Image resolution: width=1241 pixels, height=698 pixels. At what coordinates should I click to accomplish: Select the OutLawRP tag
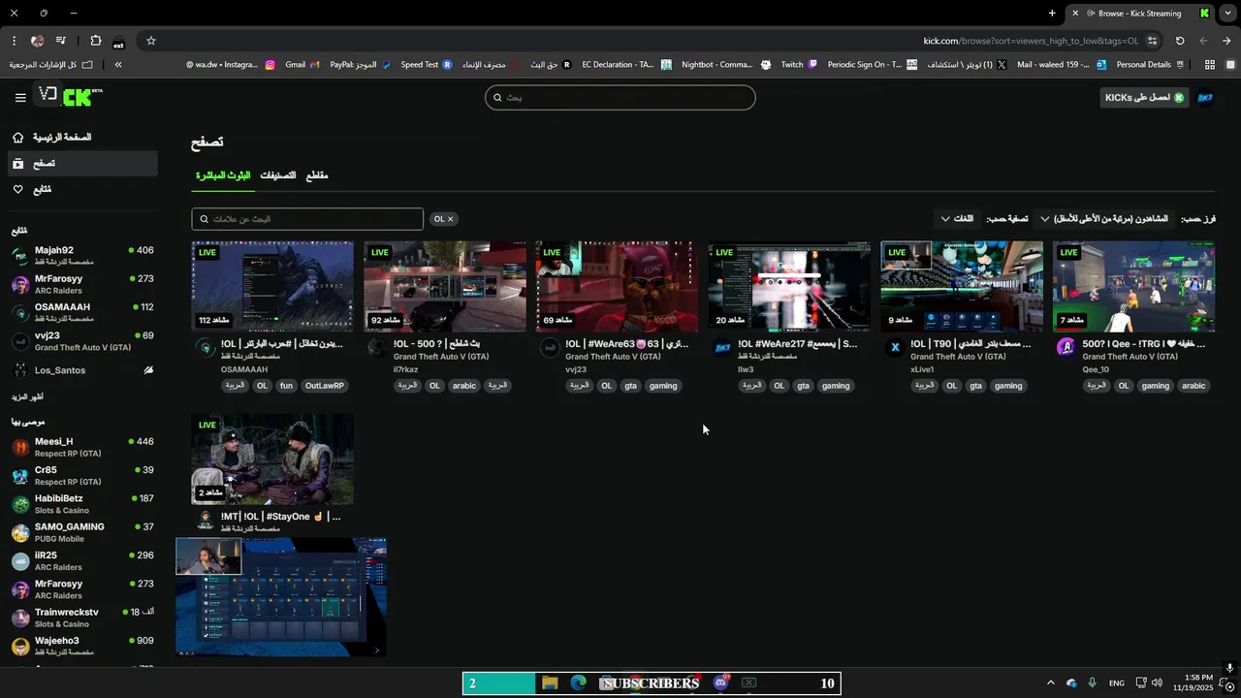click(324, 386)
